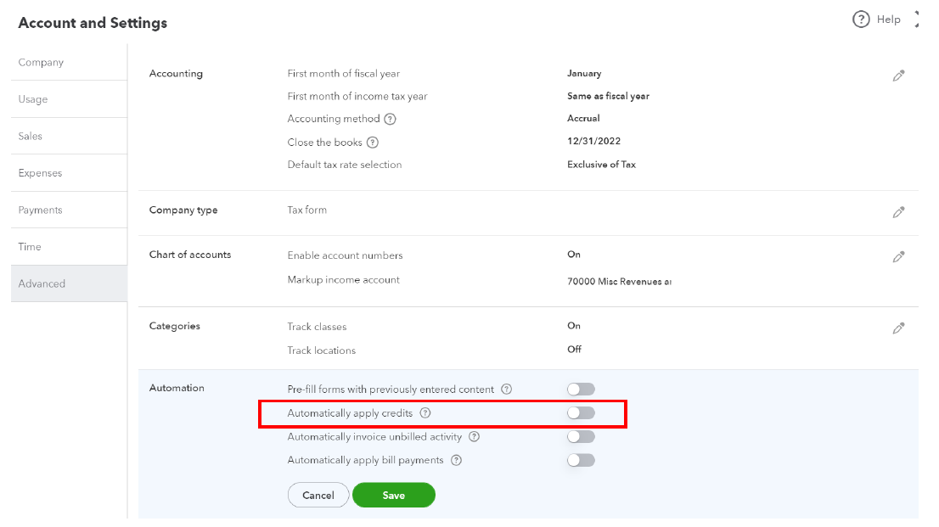The height and width of the screenshot is (527, 939).
Task: Toggle Pre-fill forms with previously entered content
Action: pos(581,390)
